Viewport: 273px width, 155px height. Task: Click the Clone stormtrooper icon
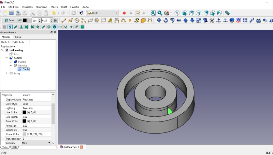coord(258,20)
